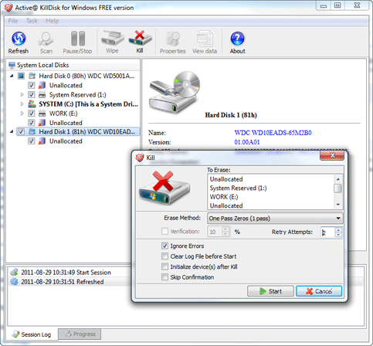Screen dimensions: 373x346
Task: Click the Refreshed log entry icon
Action: click(14, 282)
